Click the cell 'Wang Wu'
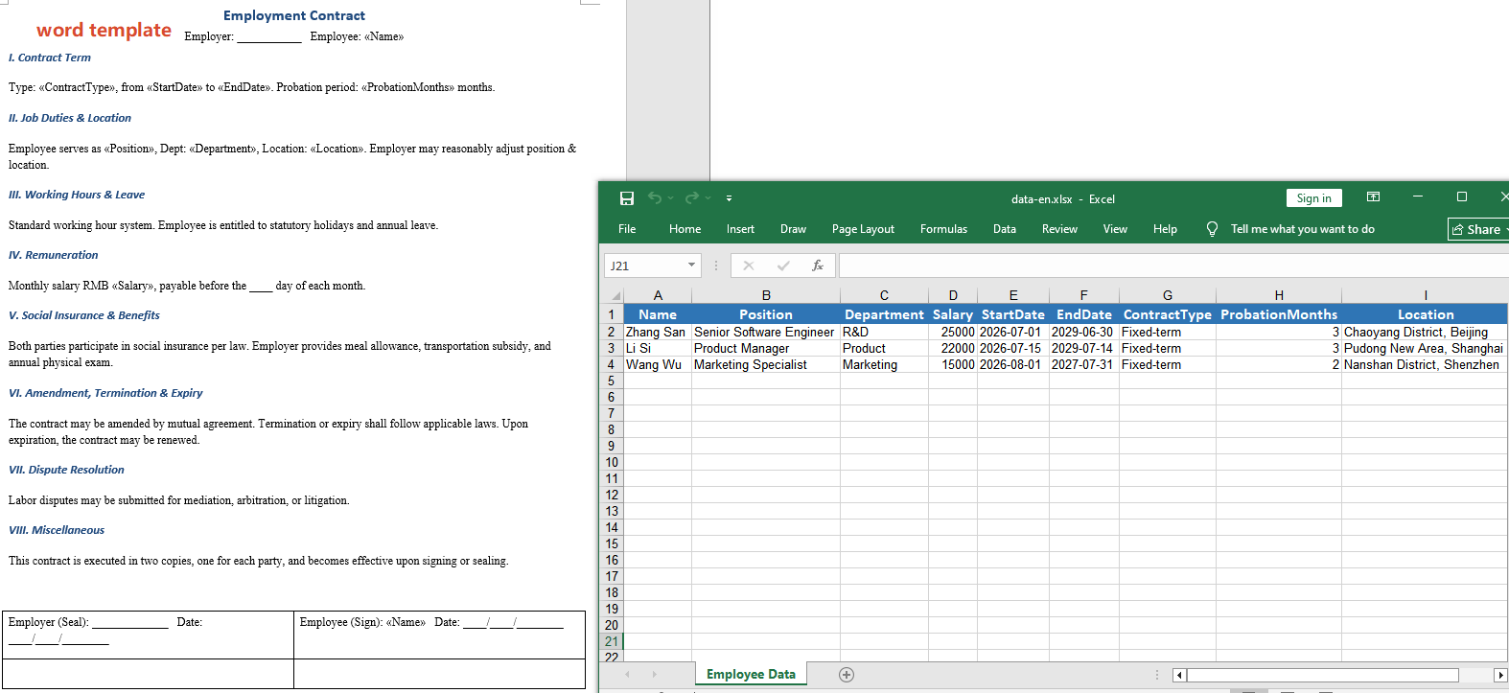This screenshot has width=1509, height=693. click(x=658, y=364)
